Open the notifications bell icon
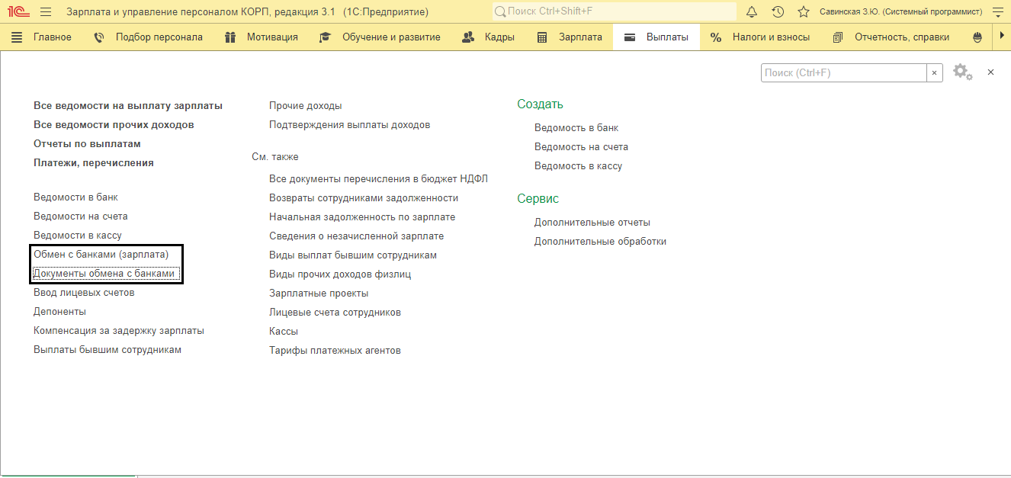 point(752,12)
